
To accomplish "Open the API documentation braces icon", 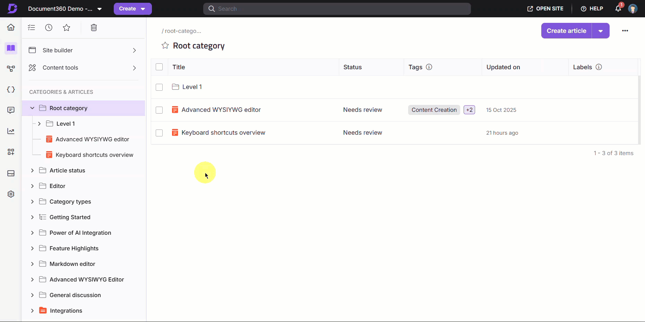I will 11,90.
